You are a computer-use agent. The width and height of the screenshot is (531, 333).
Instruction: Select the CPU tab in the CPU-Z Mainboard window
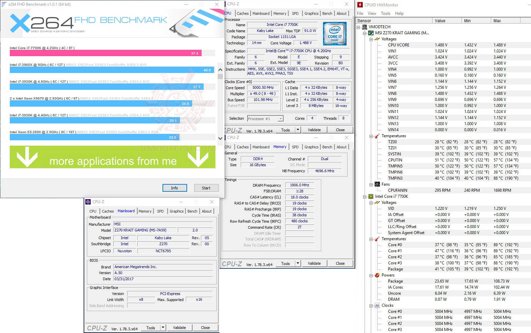point(93,211)
